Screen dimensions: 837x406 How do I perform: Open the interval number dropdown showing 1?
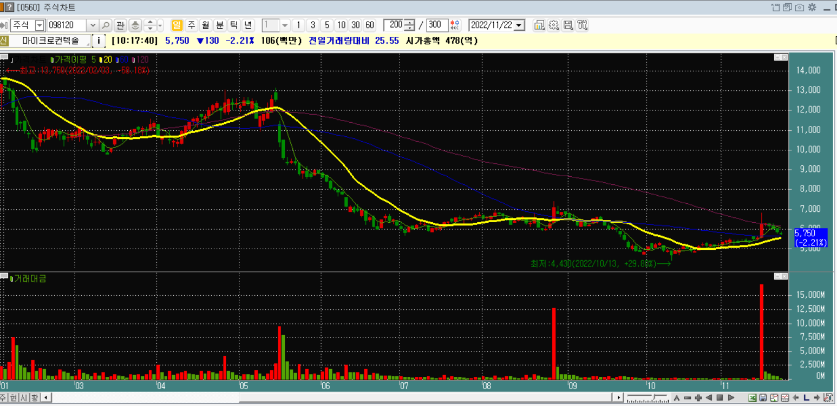tap(285, 25)
